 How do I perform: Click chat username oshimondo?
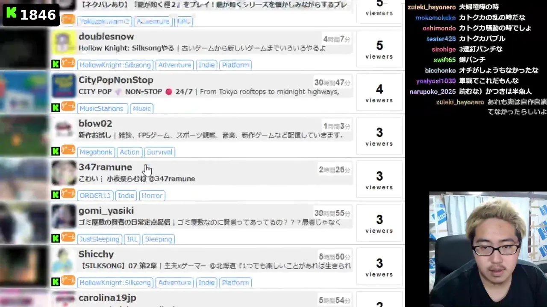pyautogui.click(x=439, y=28)
